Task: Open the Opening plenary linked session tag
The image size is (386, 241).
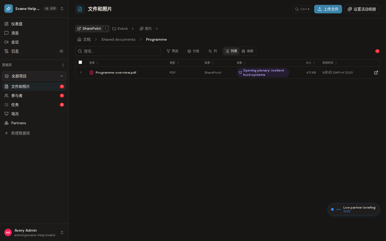Action: coord(263,73)
